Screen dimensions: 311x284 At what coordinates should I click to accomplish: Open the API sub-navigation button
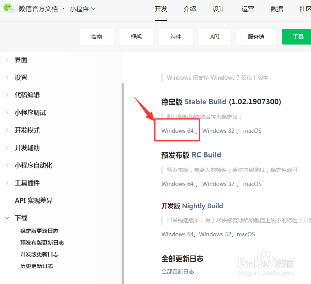click(215, 37)
